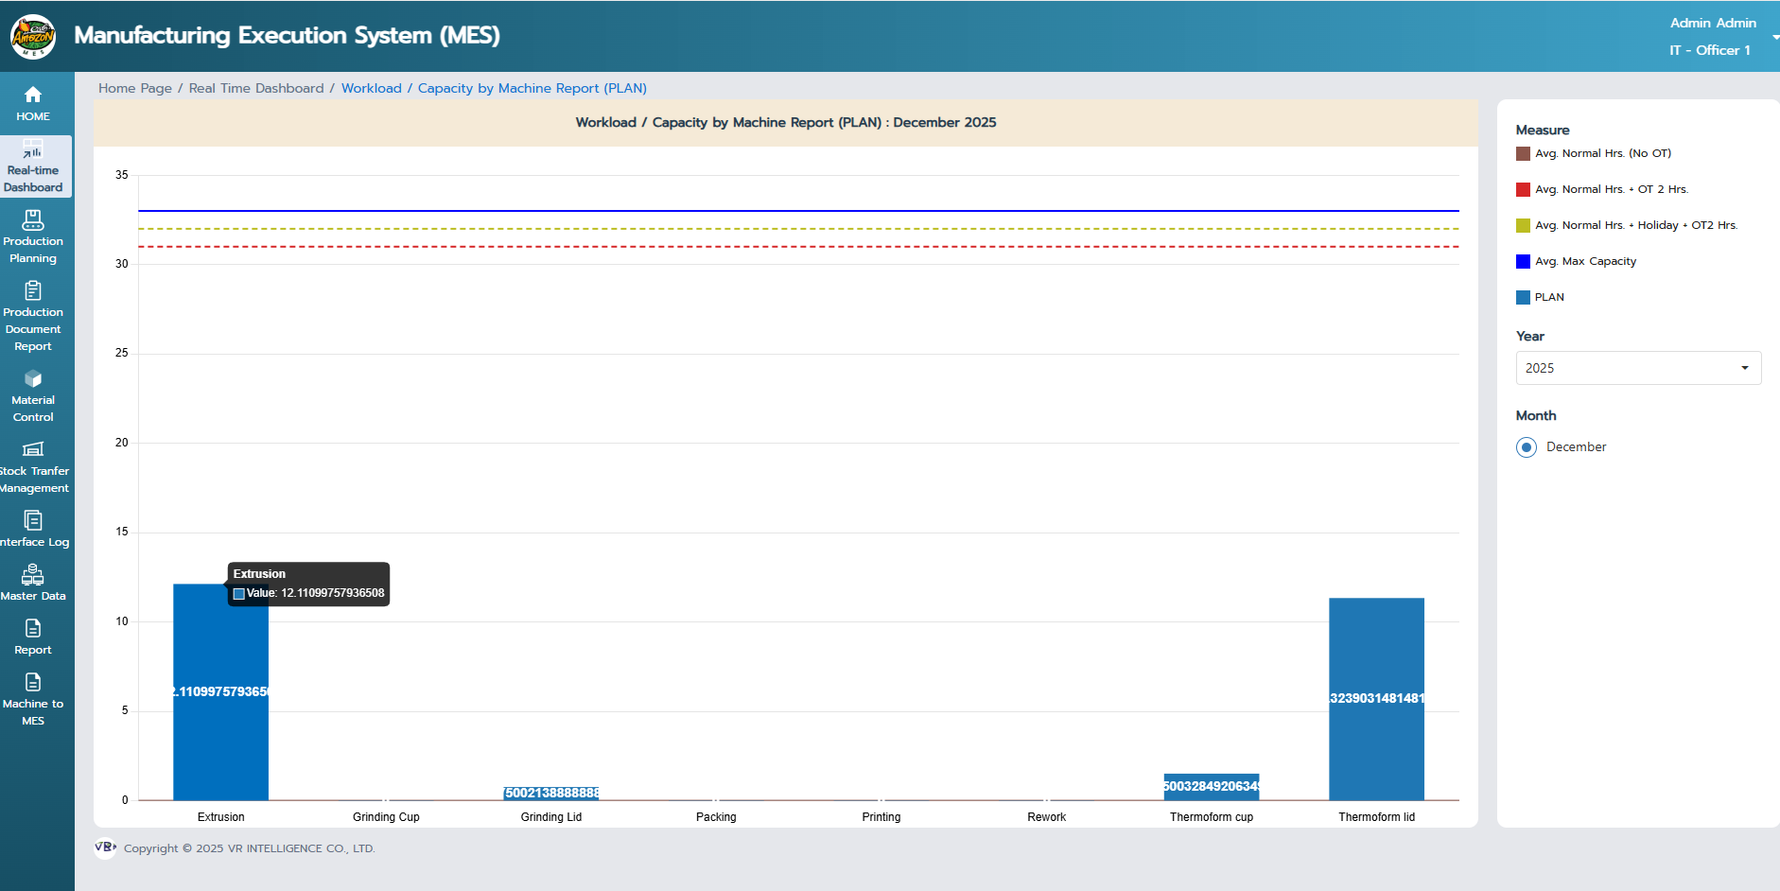Click red Avg. Normal Hrs. + OT swatch

(x=1523, y=189)
